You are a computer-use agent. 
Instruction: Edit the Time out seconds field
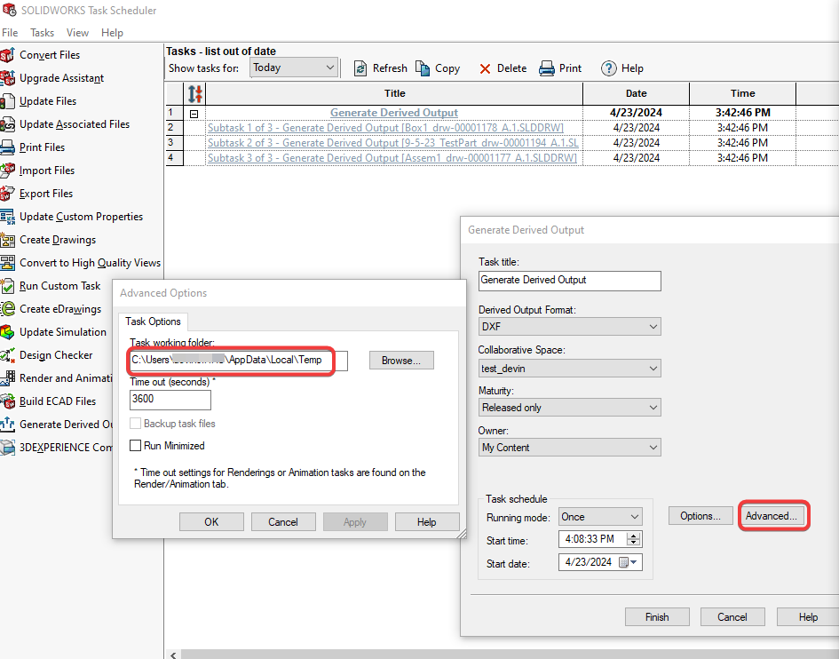pyautogui.click(x=169, y=400)
